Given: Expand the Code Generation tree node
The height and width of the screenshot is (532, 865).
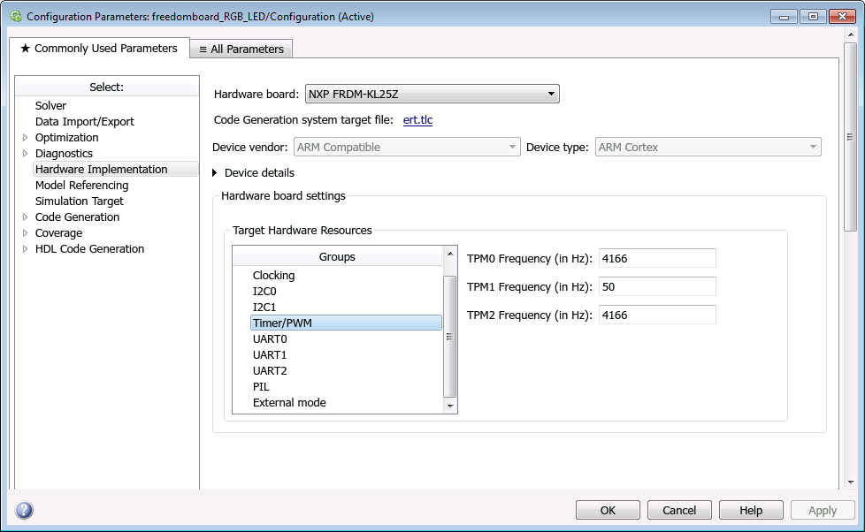Looking at the screenshot, I should (x=25, y=217).
